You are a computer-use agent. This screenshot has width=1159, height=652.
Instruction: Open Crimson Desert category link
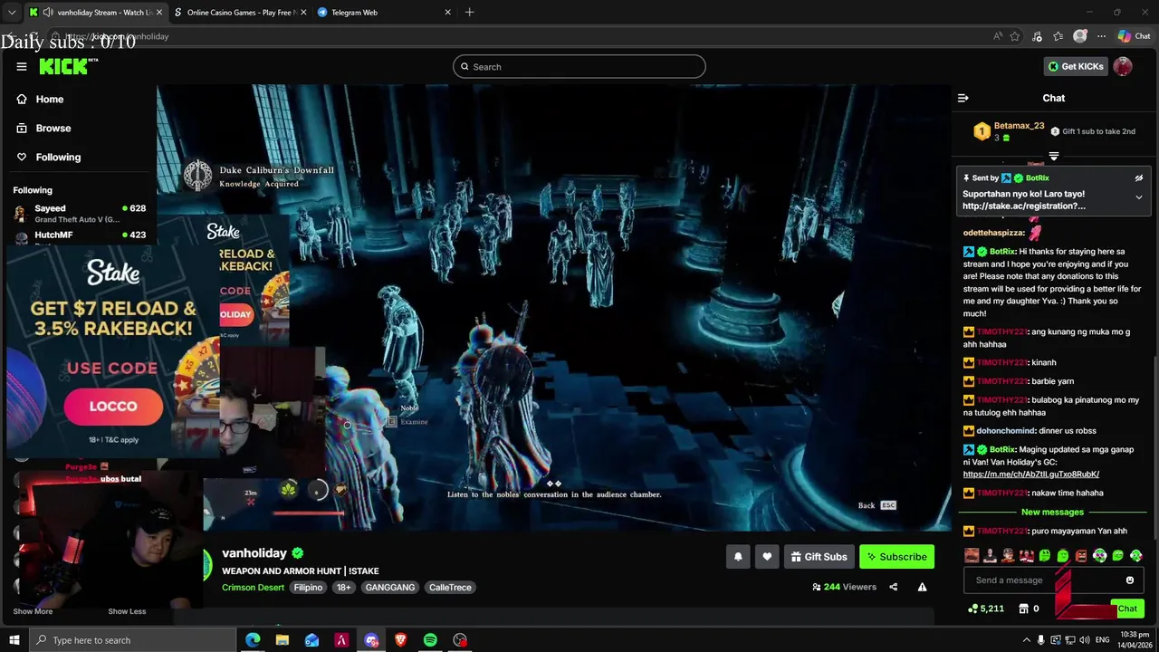pos(253,588)
